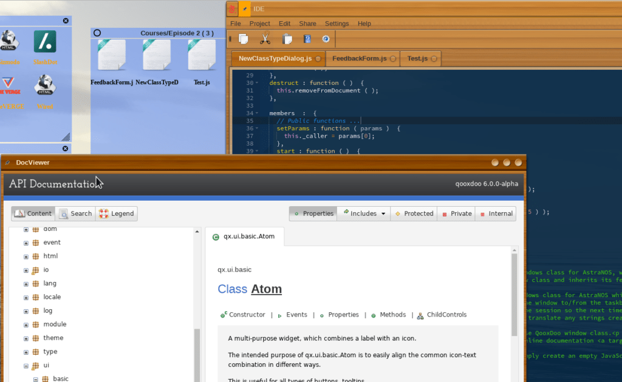Cut text using the scissors toolbar icon

[x=265, y=38]
